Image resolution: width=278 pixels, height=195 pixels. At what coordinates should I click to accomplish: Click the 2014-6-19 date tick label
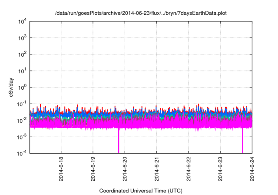pos(93,169)
